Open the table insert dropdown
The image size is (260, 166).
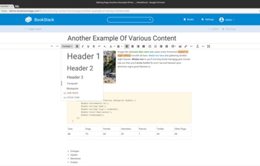coord(173,46)
